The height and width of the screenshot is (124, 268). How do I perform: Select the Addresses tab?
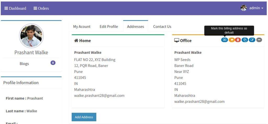pos(136,26)
